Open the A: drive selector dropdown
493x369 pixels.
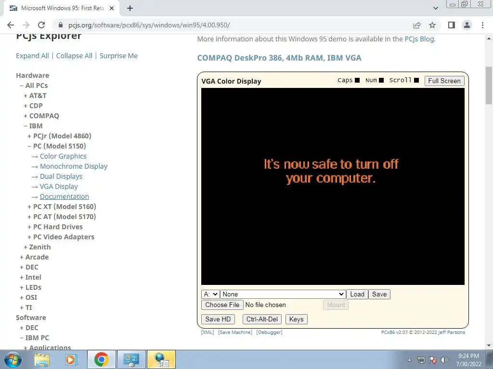(x=210, y=295)
